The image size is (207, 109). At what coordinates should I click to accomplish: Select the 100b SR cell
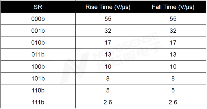[38, 67]
